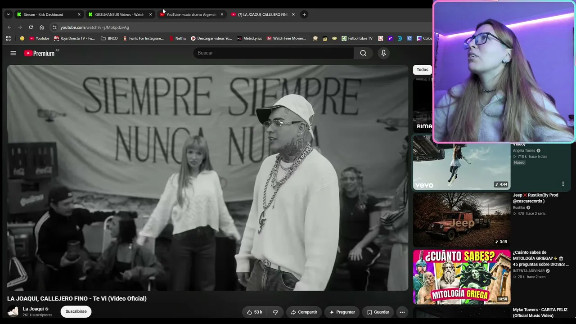Subscribe with the Suscribirse button

tap(76, 311)
